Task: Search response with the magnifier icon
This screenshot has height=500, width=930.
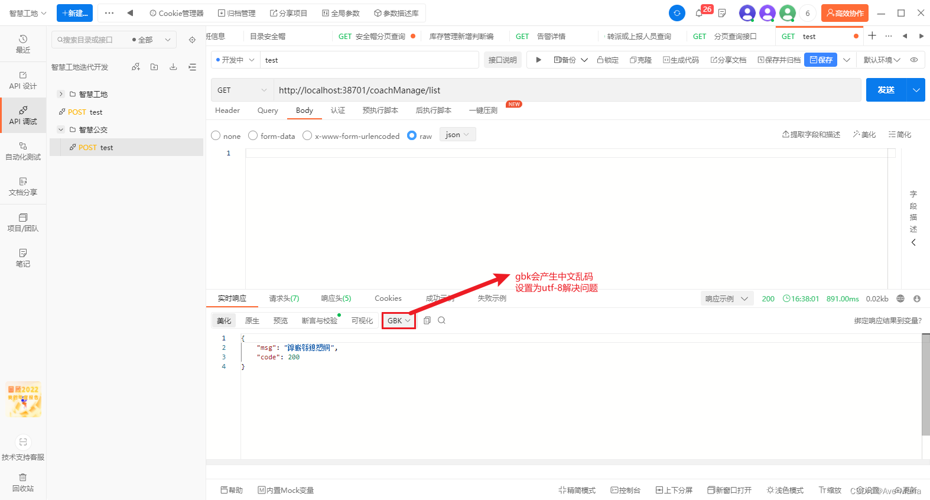Action: click(441, 320)
